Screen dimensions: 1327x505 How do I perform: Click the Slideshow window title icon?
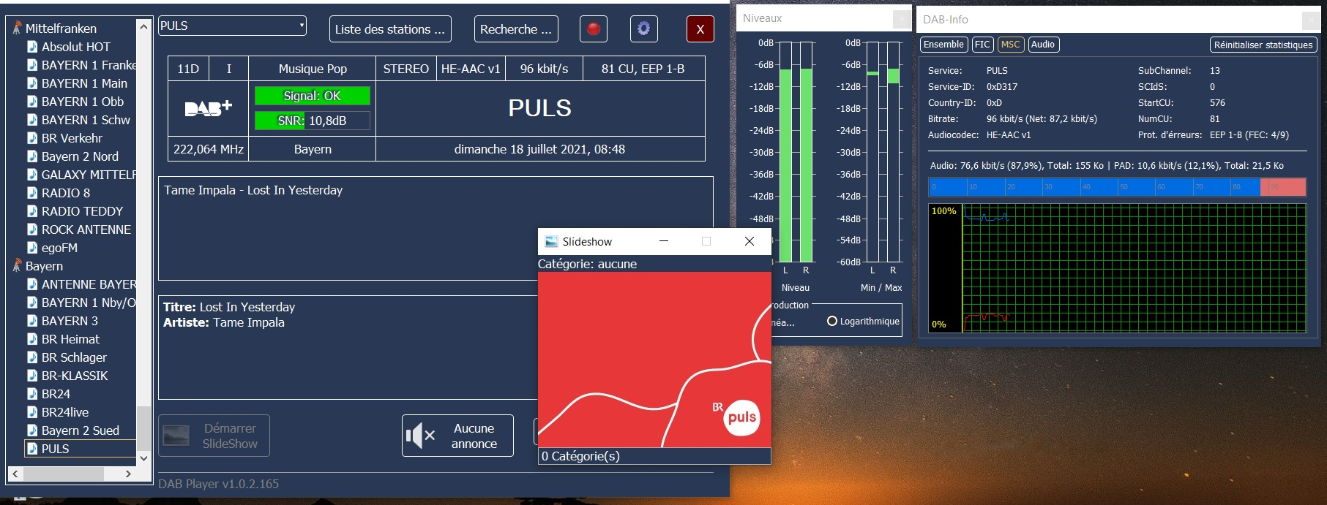tap(551, 241)
